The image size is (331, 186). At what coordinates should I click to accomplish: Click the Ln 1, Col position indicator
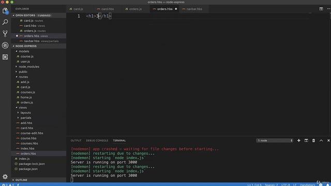(254, 185)
